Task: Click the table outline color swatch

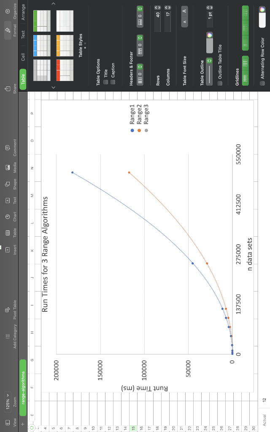Action: (210, 46)
